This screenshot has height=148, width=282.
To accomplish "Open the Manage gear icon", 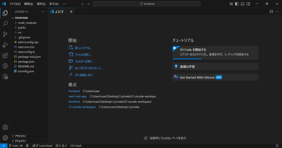I will 5,138.
